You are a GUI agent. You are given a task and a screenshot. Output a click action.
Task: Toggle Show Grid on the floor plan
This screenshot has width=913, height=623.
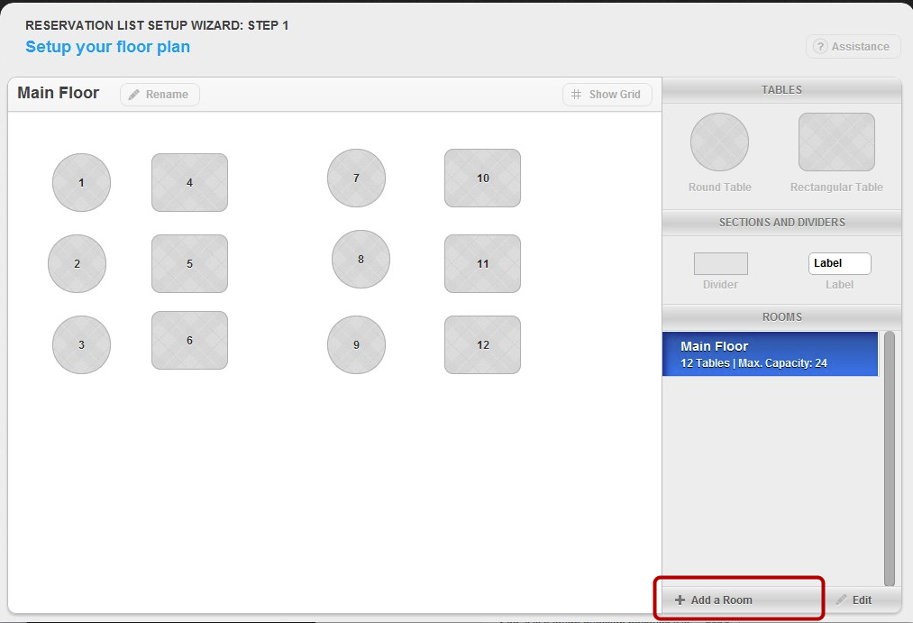coord(607,95)
